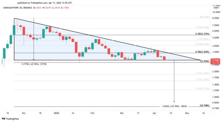Click the 0.236(6.4006) faded Fibonacci label
Screen dimensions: 224x122
click(x=202, y=27)
